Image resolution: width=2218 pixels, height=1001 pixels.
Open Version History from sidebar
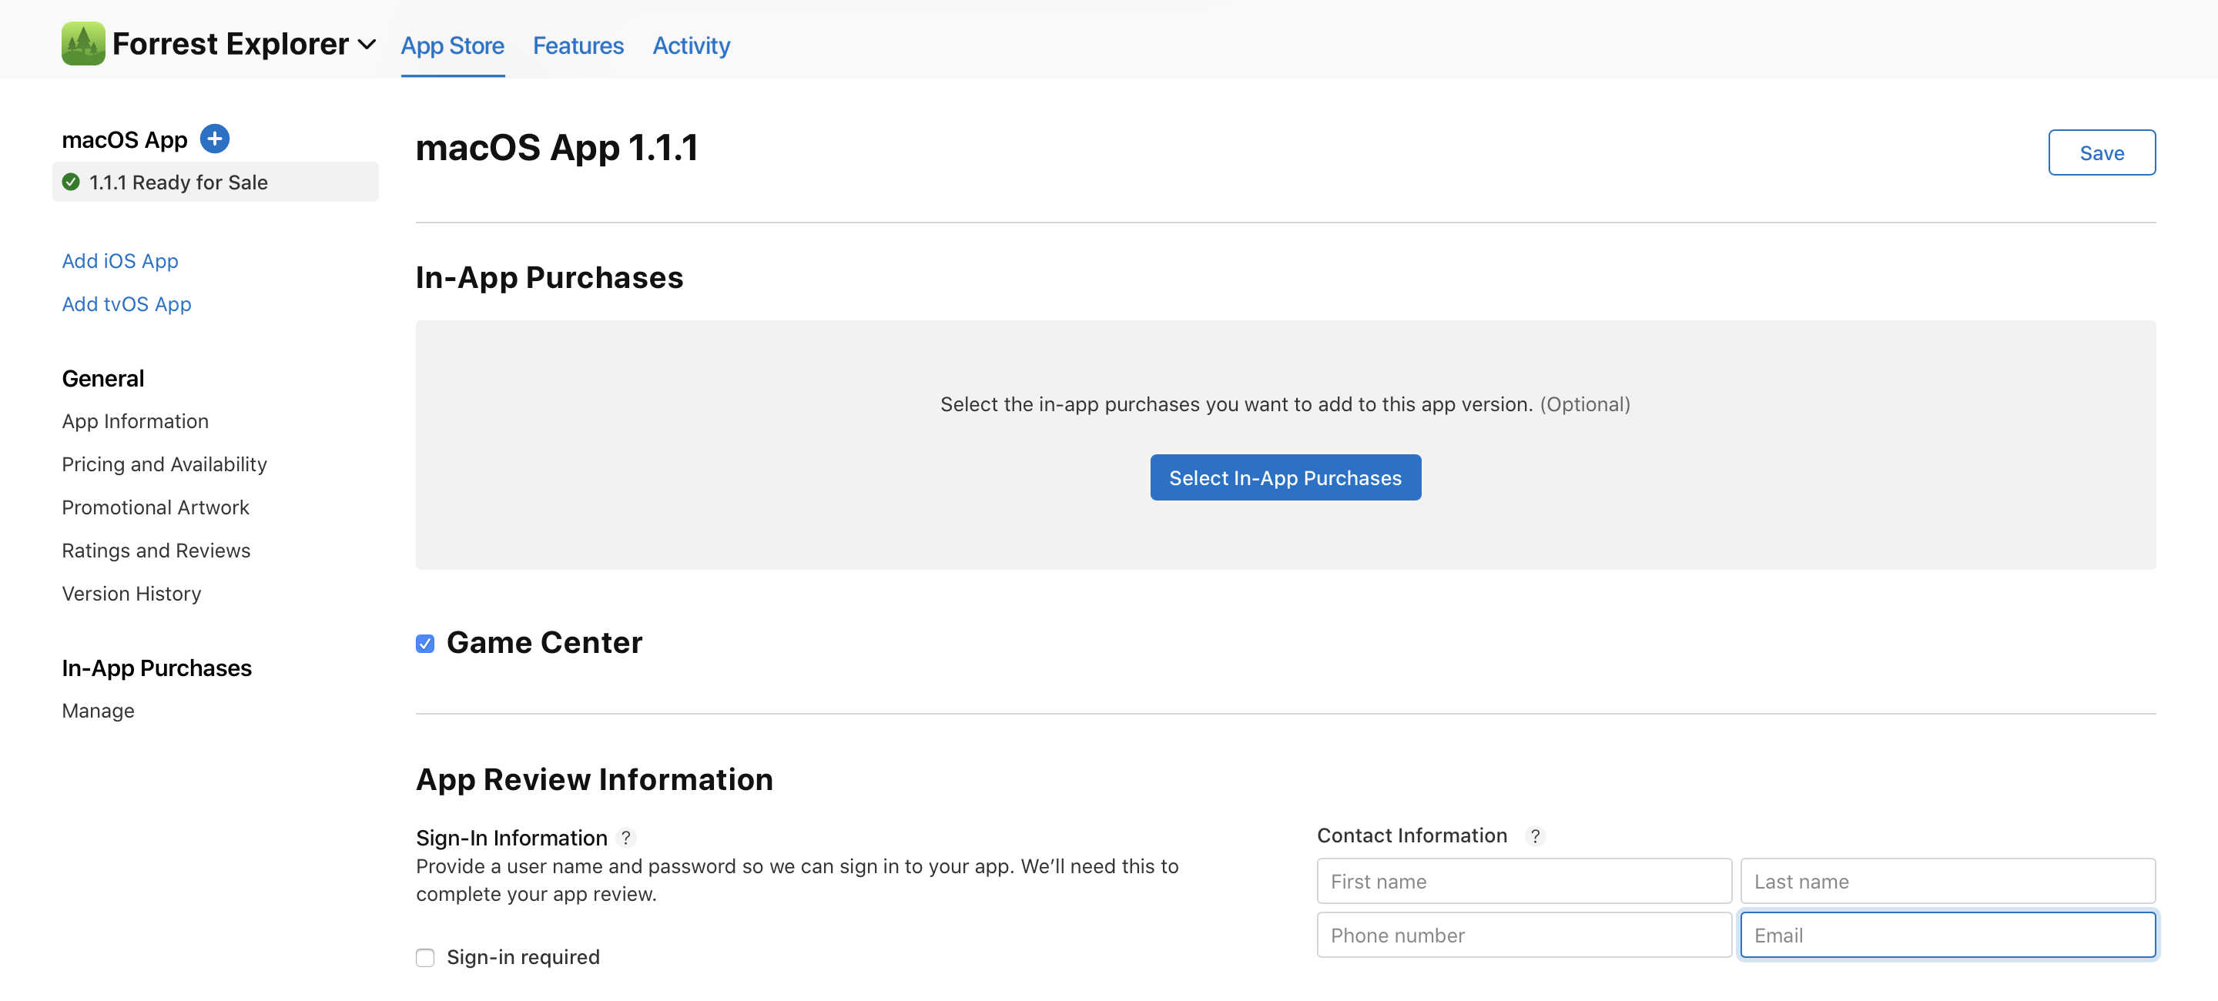(x=131, y=593)
